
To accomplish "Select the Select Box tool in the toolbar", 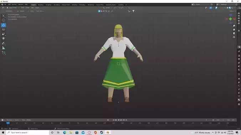I will point(4,16).
